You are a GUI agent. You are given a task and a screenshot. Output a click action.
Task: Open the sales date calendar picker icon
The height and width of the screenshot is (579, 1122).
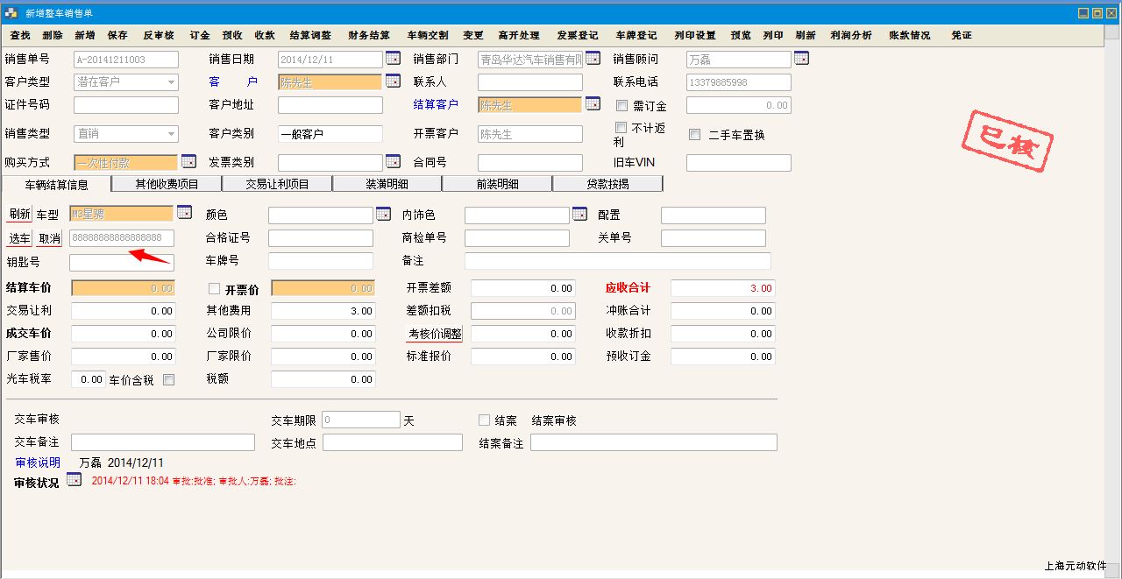coord(393,59)
